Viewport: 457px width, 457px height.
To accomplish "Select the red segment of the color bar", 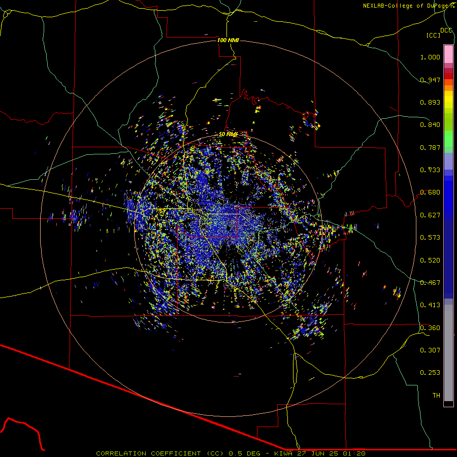I will click(448, 76).
